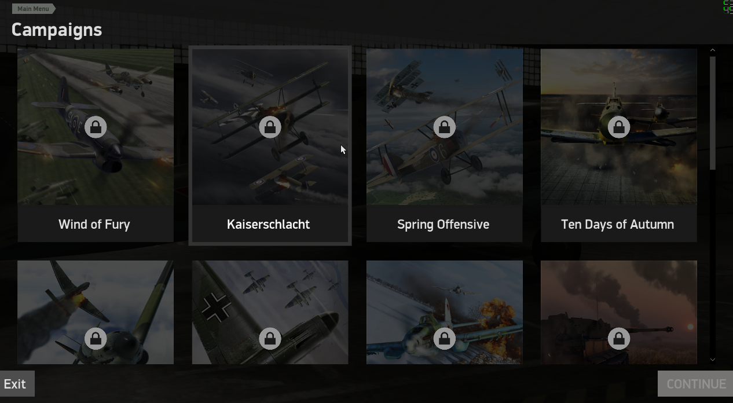Click the lock on the Balkenkreuz wing campaign
Viewport: 733px width, 403px height.
(270, 339)
